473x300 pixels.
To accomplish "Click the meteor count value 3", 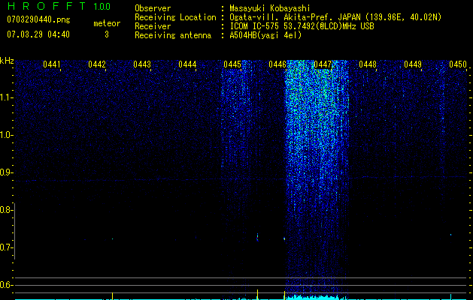I will tap(107, 34).
